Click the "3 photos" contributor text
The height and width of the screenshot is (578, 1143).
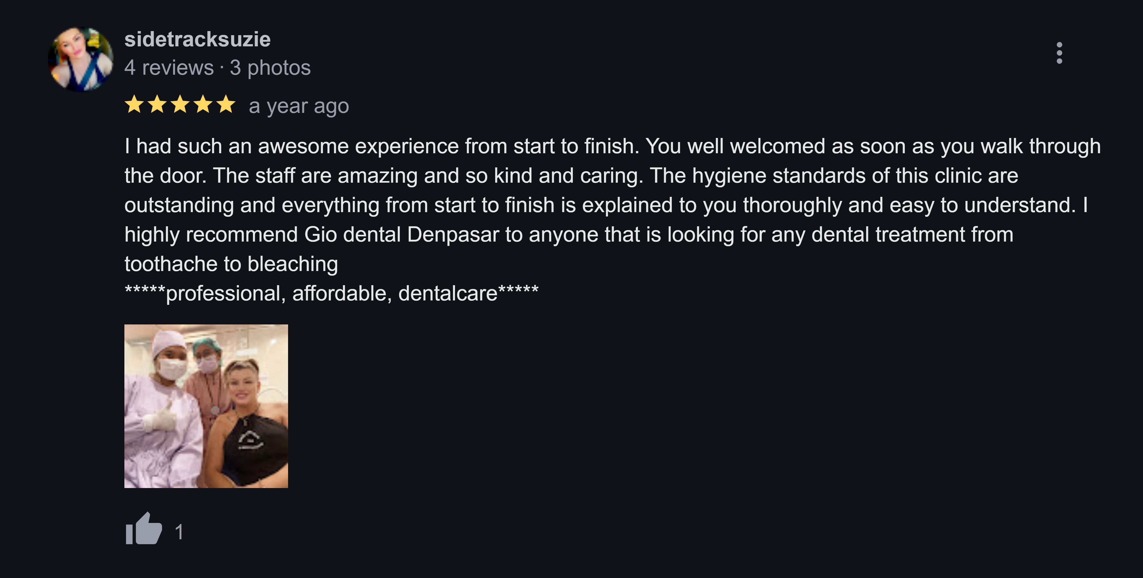point(270,68)
